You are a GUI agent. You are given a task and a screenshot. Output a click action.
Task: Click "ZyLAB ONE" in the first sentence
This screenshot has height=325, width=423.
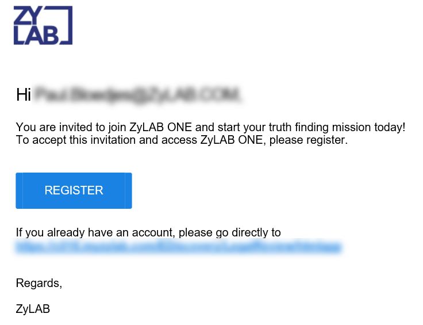pos(160,127)
